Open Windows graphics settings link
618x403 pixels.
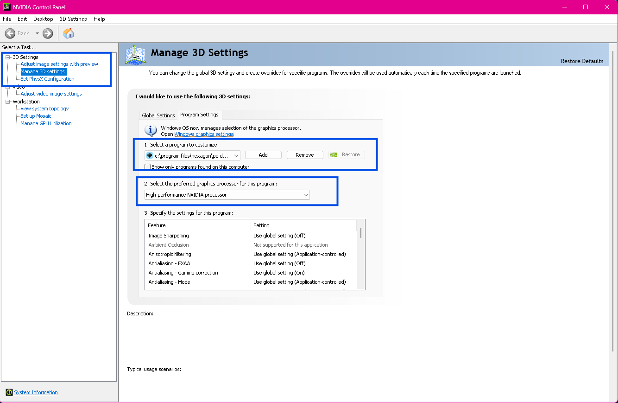[x=204, y=134]
